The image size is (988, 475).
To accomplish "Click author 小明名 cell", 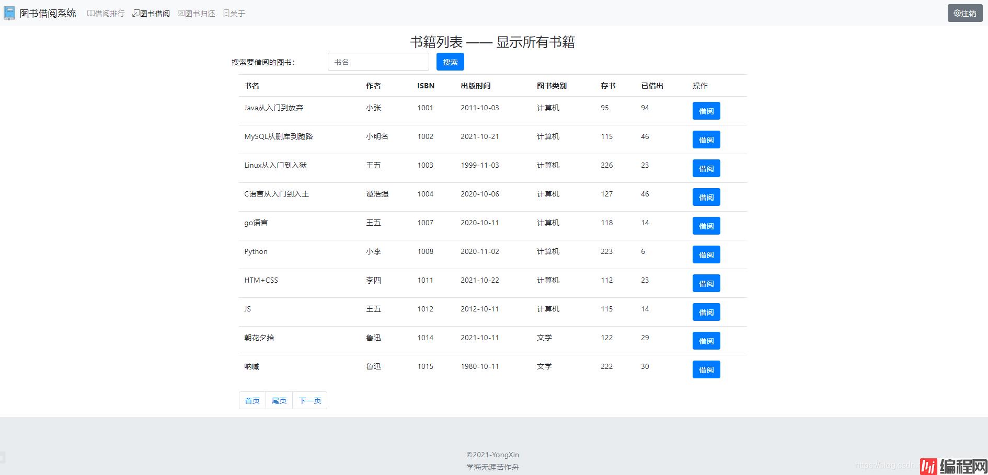I will pos(377,136).
